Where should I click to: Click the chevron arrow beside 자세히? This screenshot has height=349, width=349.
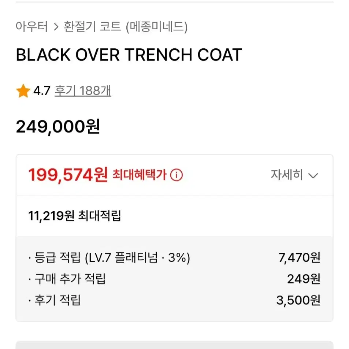(x=313, y=176)
